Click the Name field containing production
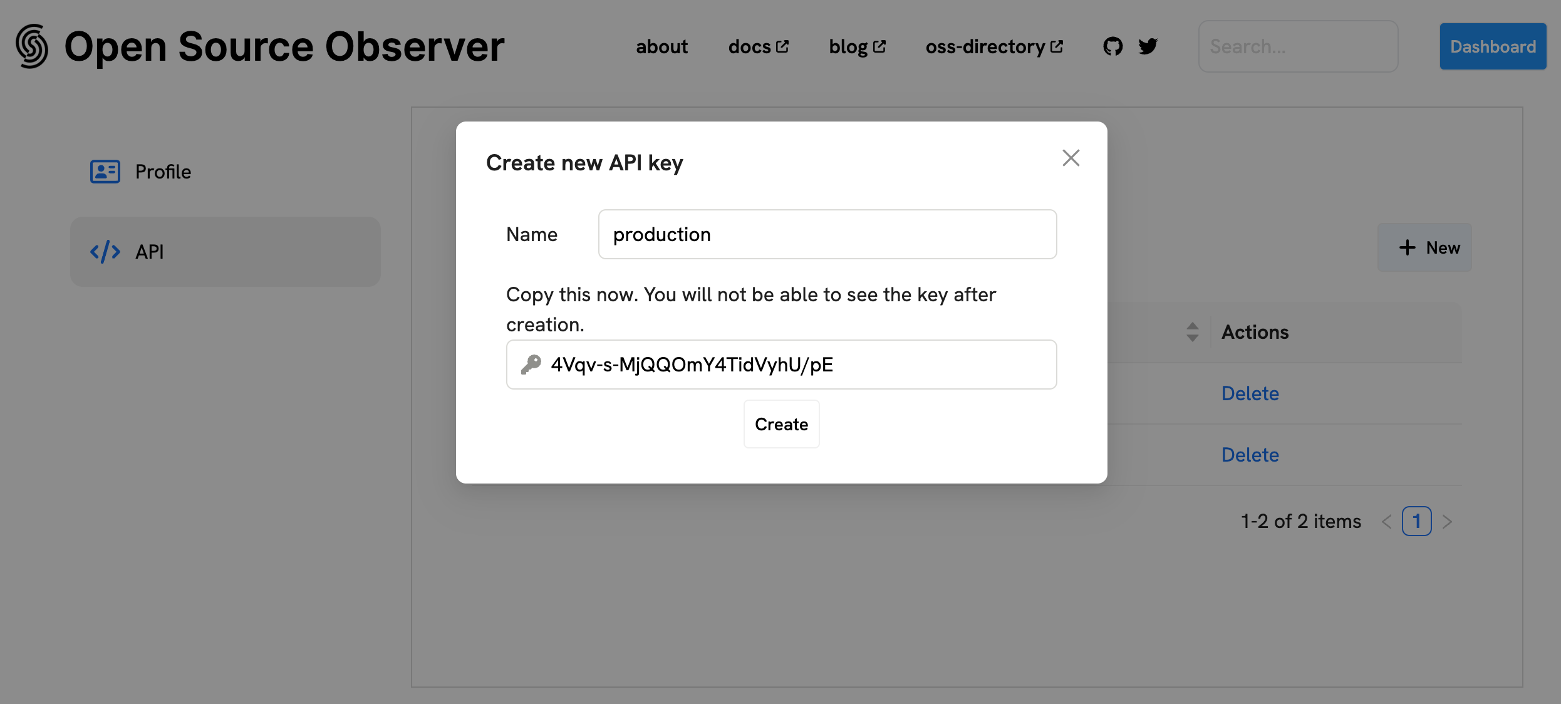The height and width of the screenshot is (704, 1561). [x=827, y=234]
